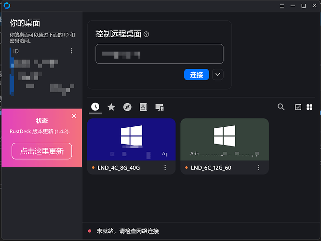Open the discovered devices compass tab
This screenshot has width=321, height=241.
click(127, 107)
